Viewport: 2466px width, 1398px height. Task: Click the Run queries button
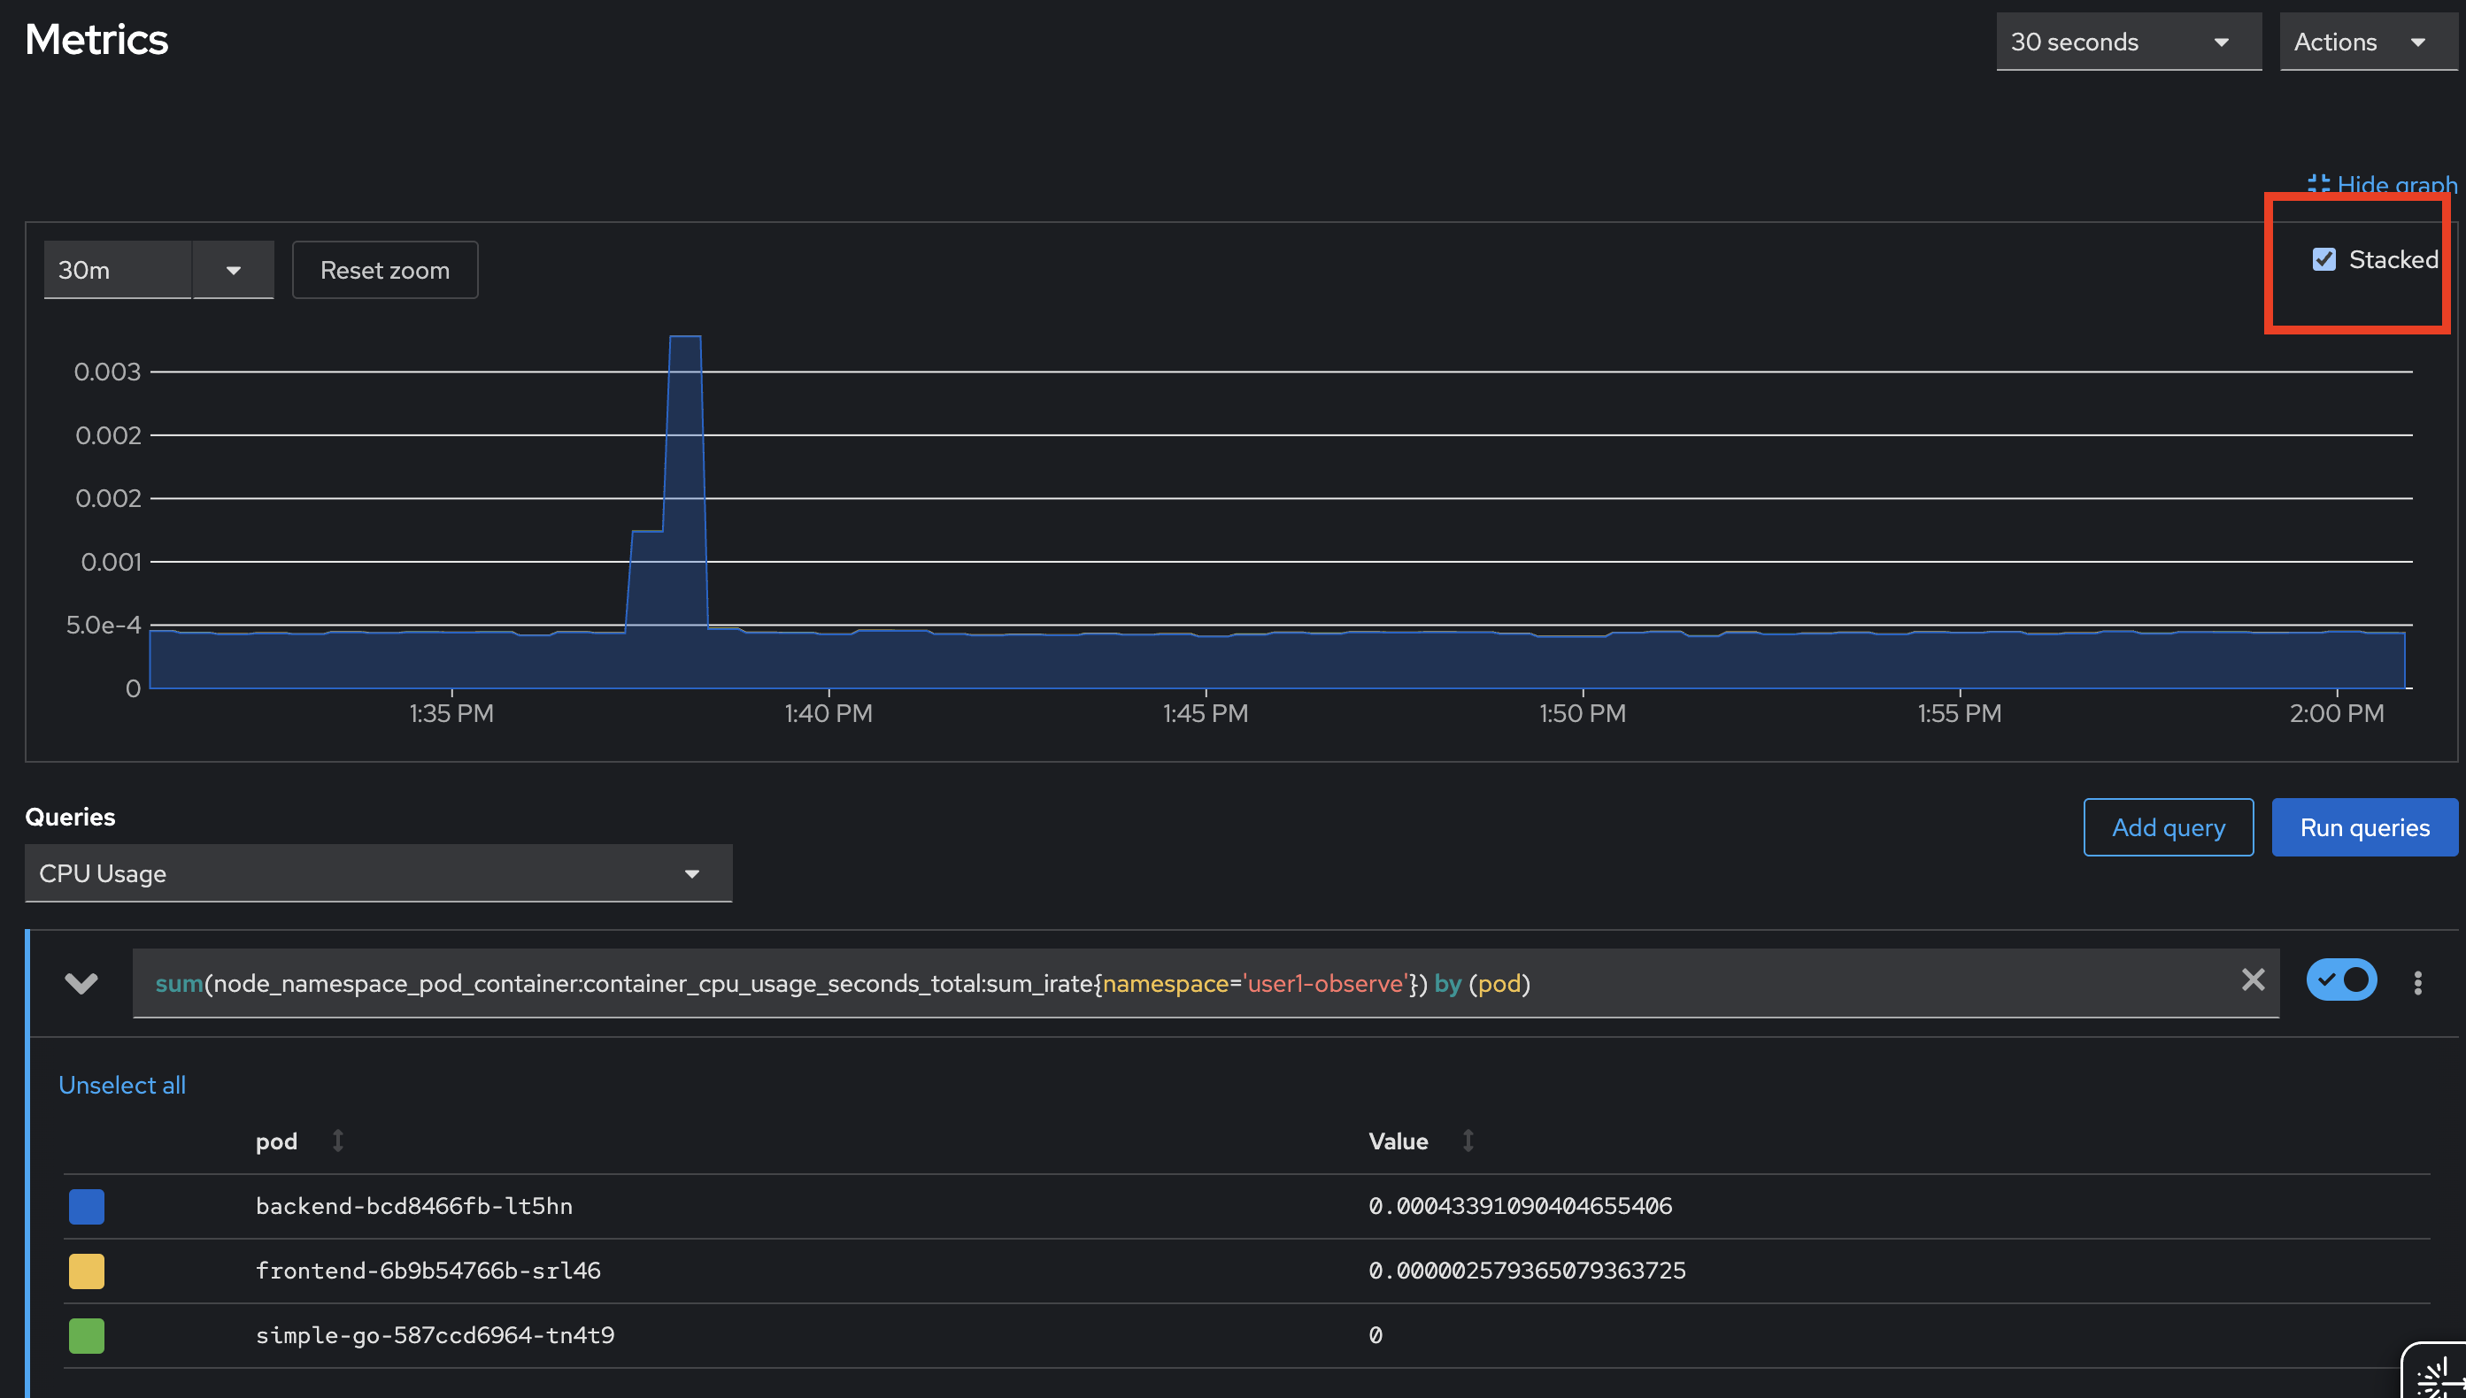point(2364,826)
